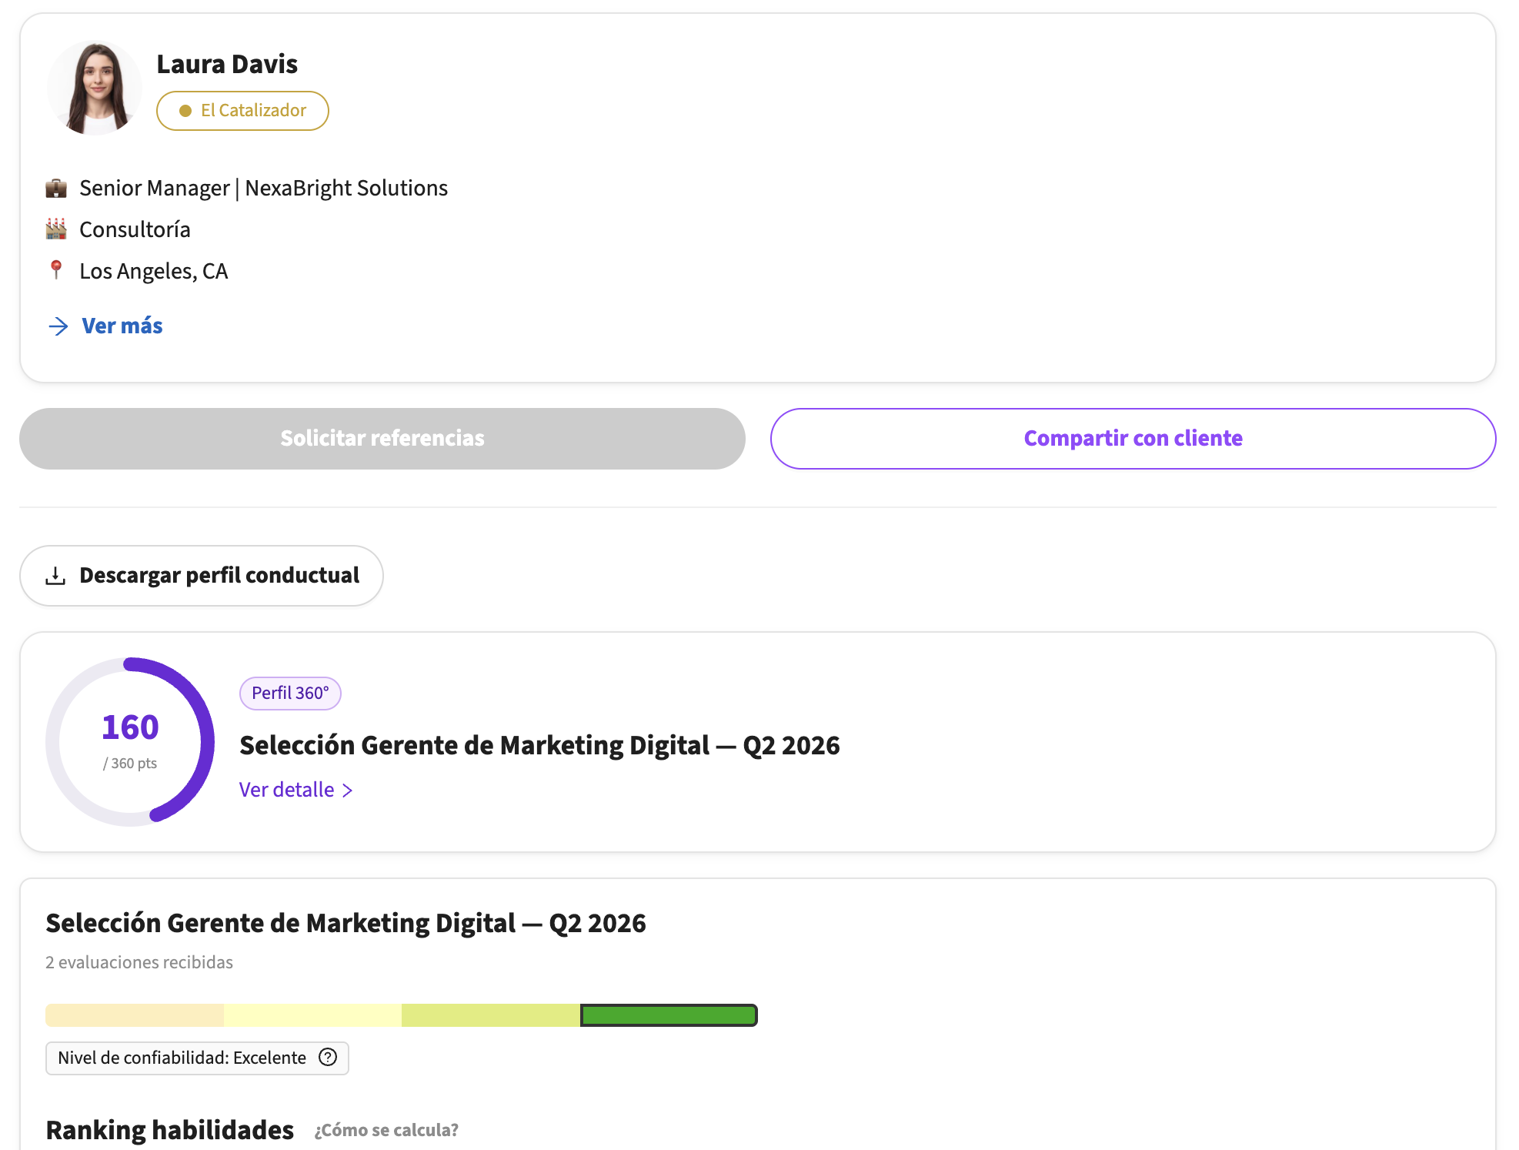
Task: Click Descargar perfil conductual button label
Action: click(x=219, y=576)
